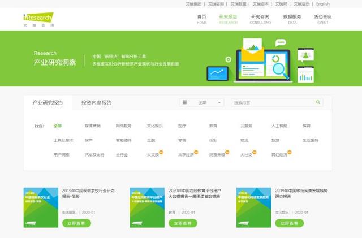Image resolution: width=362 pixels, height=238 pixels.
Task: Switch to the 投资内参报告 tab
Action: (96, 103)
